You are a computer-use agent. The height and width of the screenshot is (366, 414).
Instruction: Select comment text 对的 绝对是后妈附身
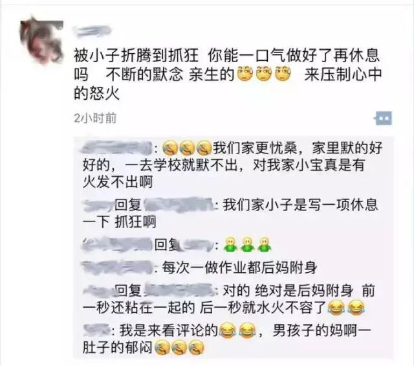(289, 290)
